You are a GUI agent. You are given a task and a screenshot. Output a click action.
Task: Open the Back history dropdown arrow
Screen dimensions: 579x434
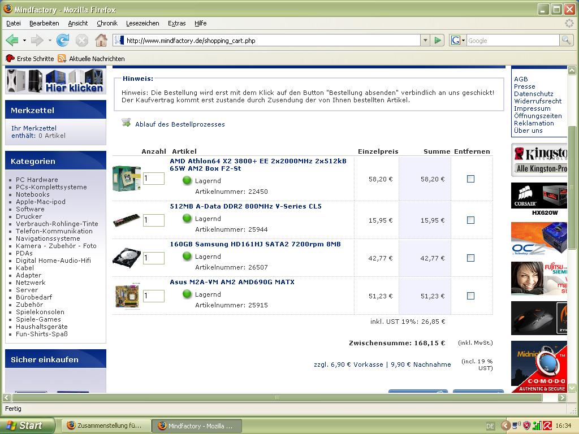pyautogui.click(x=24, y=40)
